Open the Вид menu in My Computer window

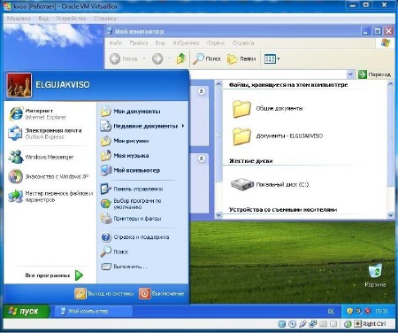(160, 43)
